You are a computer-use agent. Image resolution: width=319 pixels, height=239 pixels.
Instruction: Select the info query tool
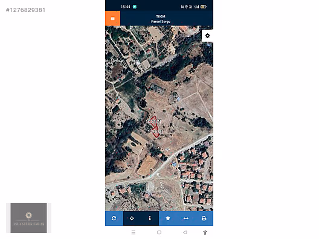coord(150,218)
